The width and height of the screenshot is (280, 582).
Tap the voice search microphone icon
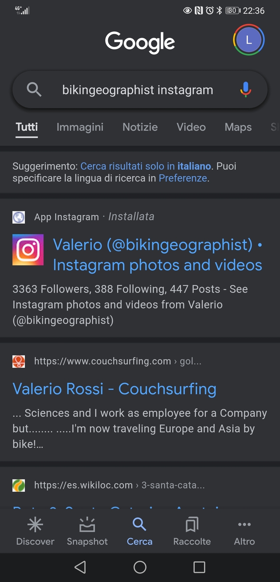click(246, 90)
